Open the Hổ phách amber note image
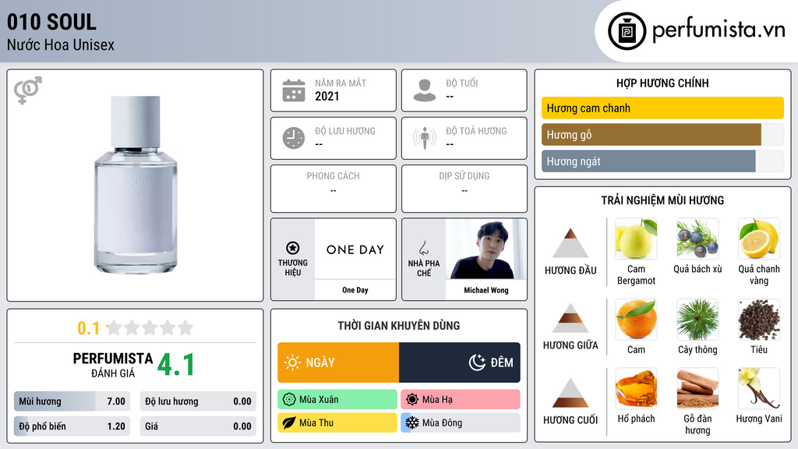Viewport: 798px width, 449px height. coord(636,388)
